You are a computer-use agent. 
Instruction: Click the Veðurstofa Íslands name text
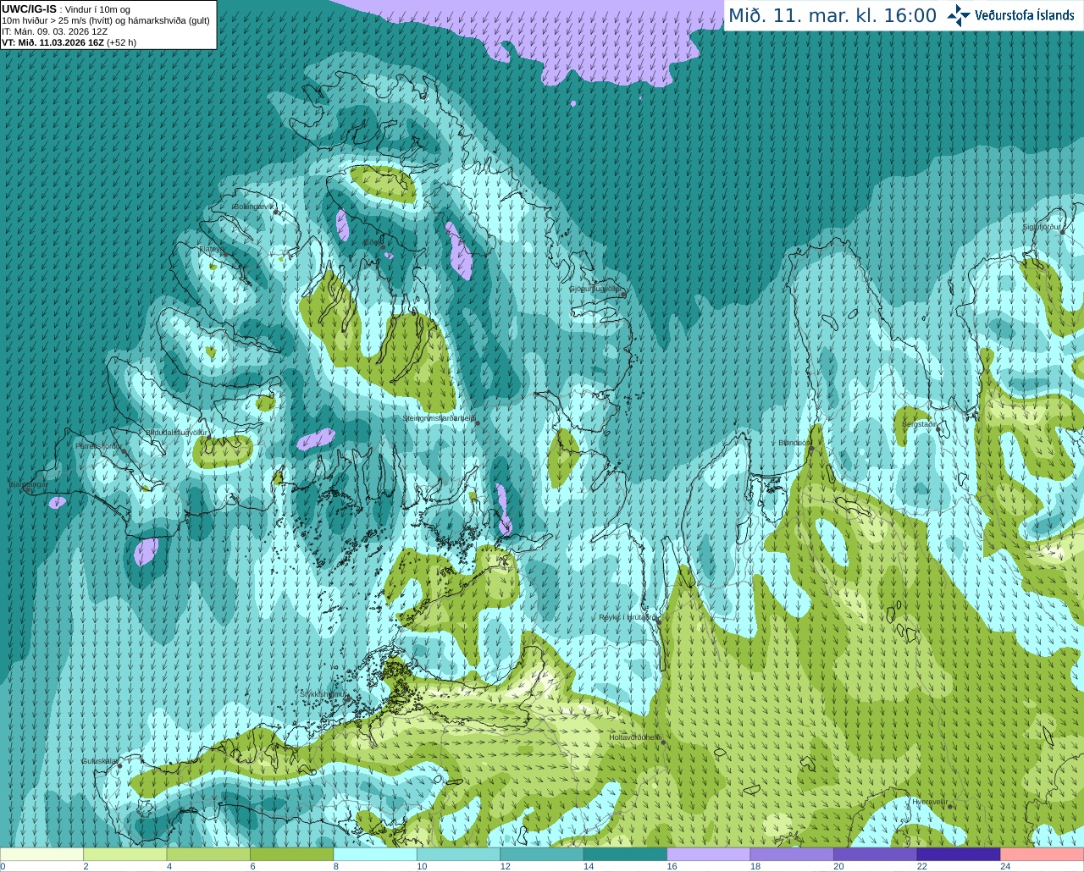[1024, 15]
